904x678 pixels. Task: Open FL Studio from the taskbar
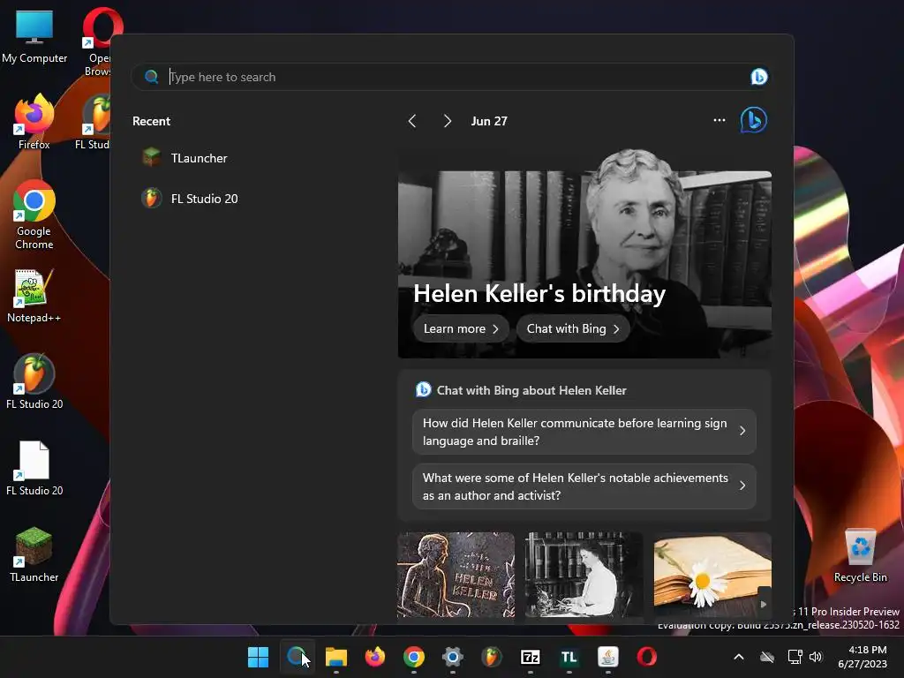coord(491,657)
